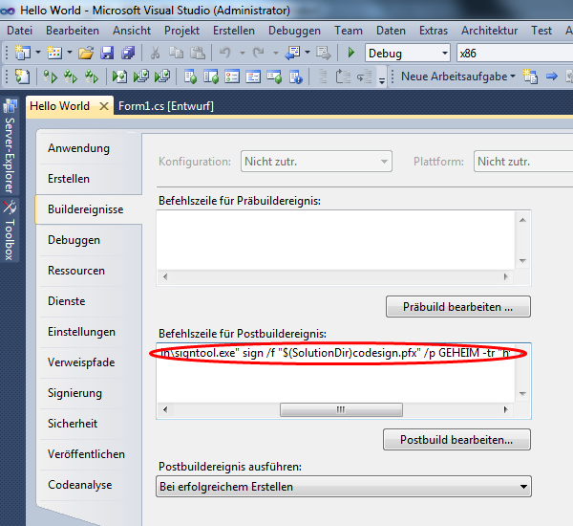Run all tests in solution icon

71,77
